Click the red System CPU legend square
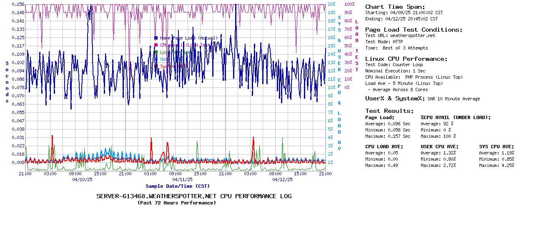Viewport: 542px width, 229px height. (x=156, y=66)
